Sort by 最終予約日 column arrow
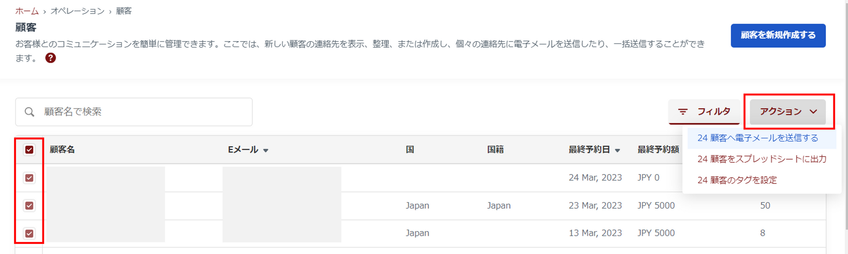This screenshot has width=848, height=254. coord(617,151)
